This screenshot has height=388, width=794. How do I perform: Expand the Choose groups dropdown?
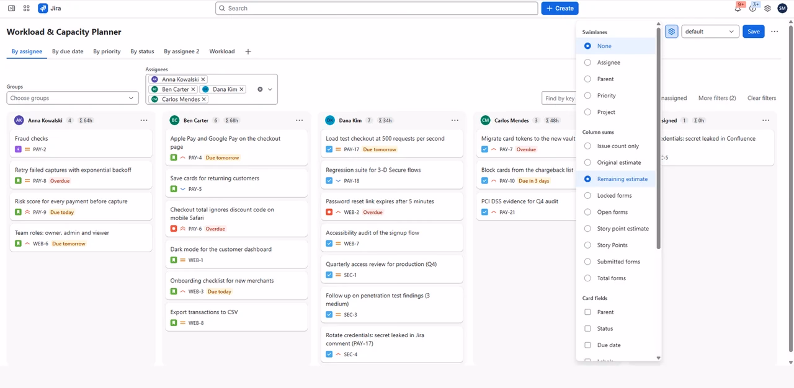73,98
